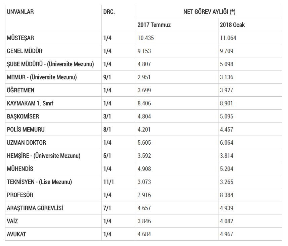Click the UNVANLAR column header
This screenshot has height=246, width=288.
[x=20, y=12]
